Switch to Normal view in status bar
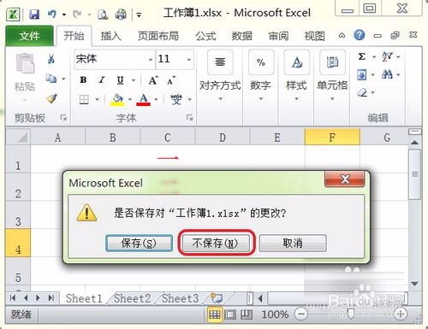 click(x=215, y=314)
